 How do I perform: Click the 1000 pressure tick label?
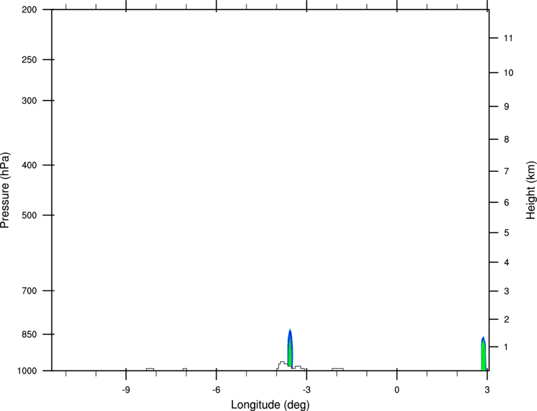point(27,371)
